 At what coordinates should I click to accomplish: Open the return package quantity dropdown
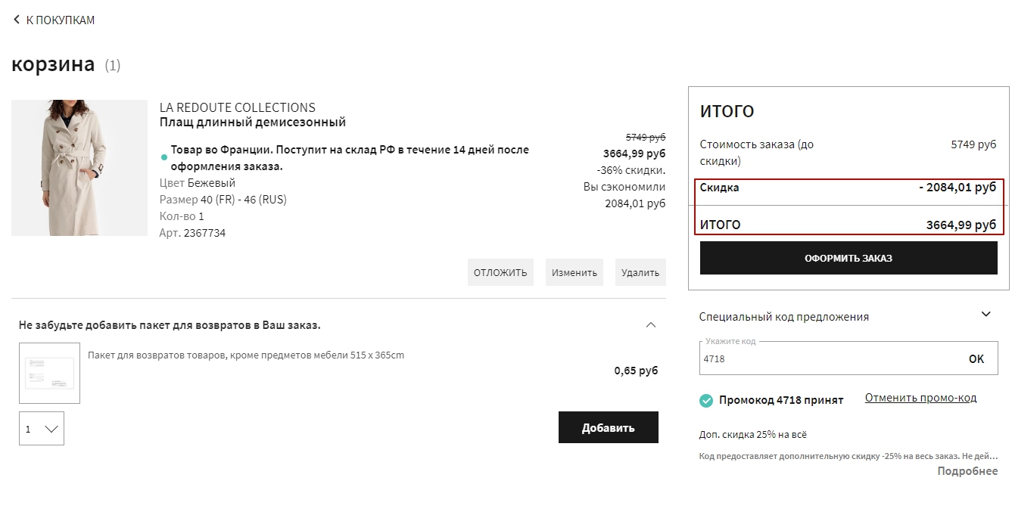click(42, 429)
